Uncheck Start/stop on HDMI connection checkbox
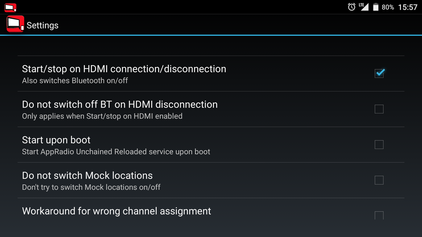 coord(379,73)
